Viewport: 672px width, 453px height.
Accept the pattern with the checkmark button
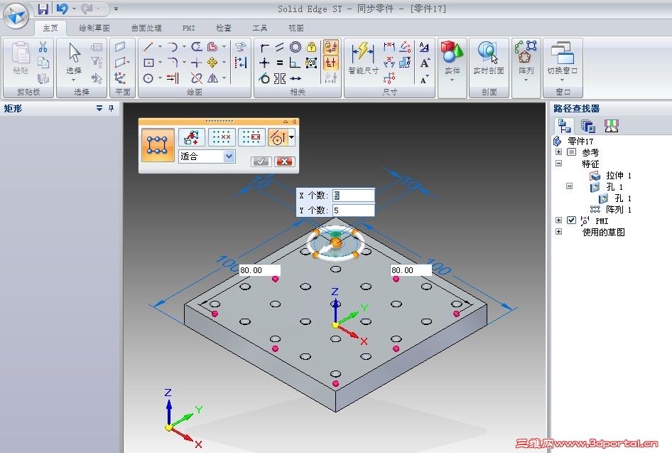tap(261, 161)
